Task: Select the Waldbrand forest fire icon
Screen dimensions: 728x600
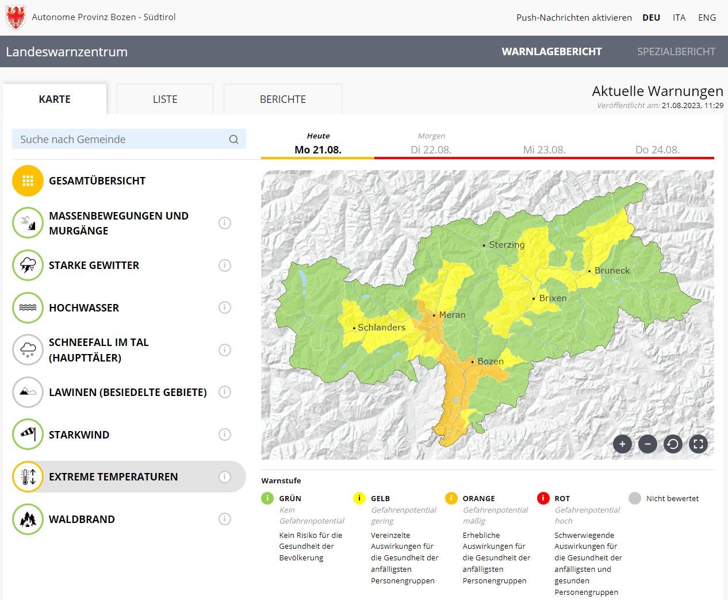Action: [x=28, y=519]
